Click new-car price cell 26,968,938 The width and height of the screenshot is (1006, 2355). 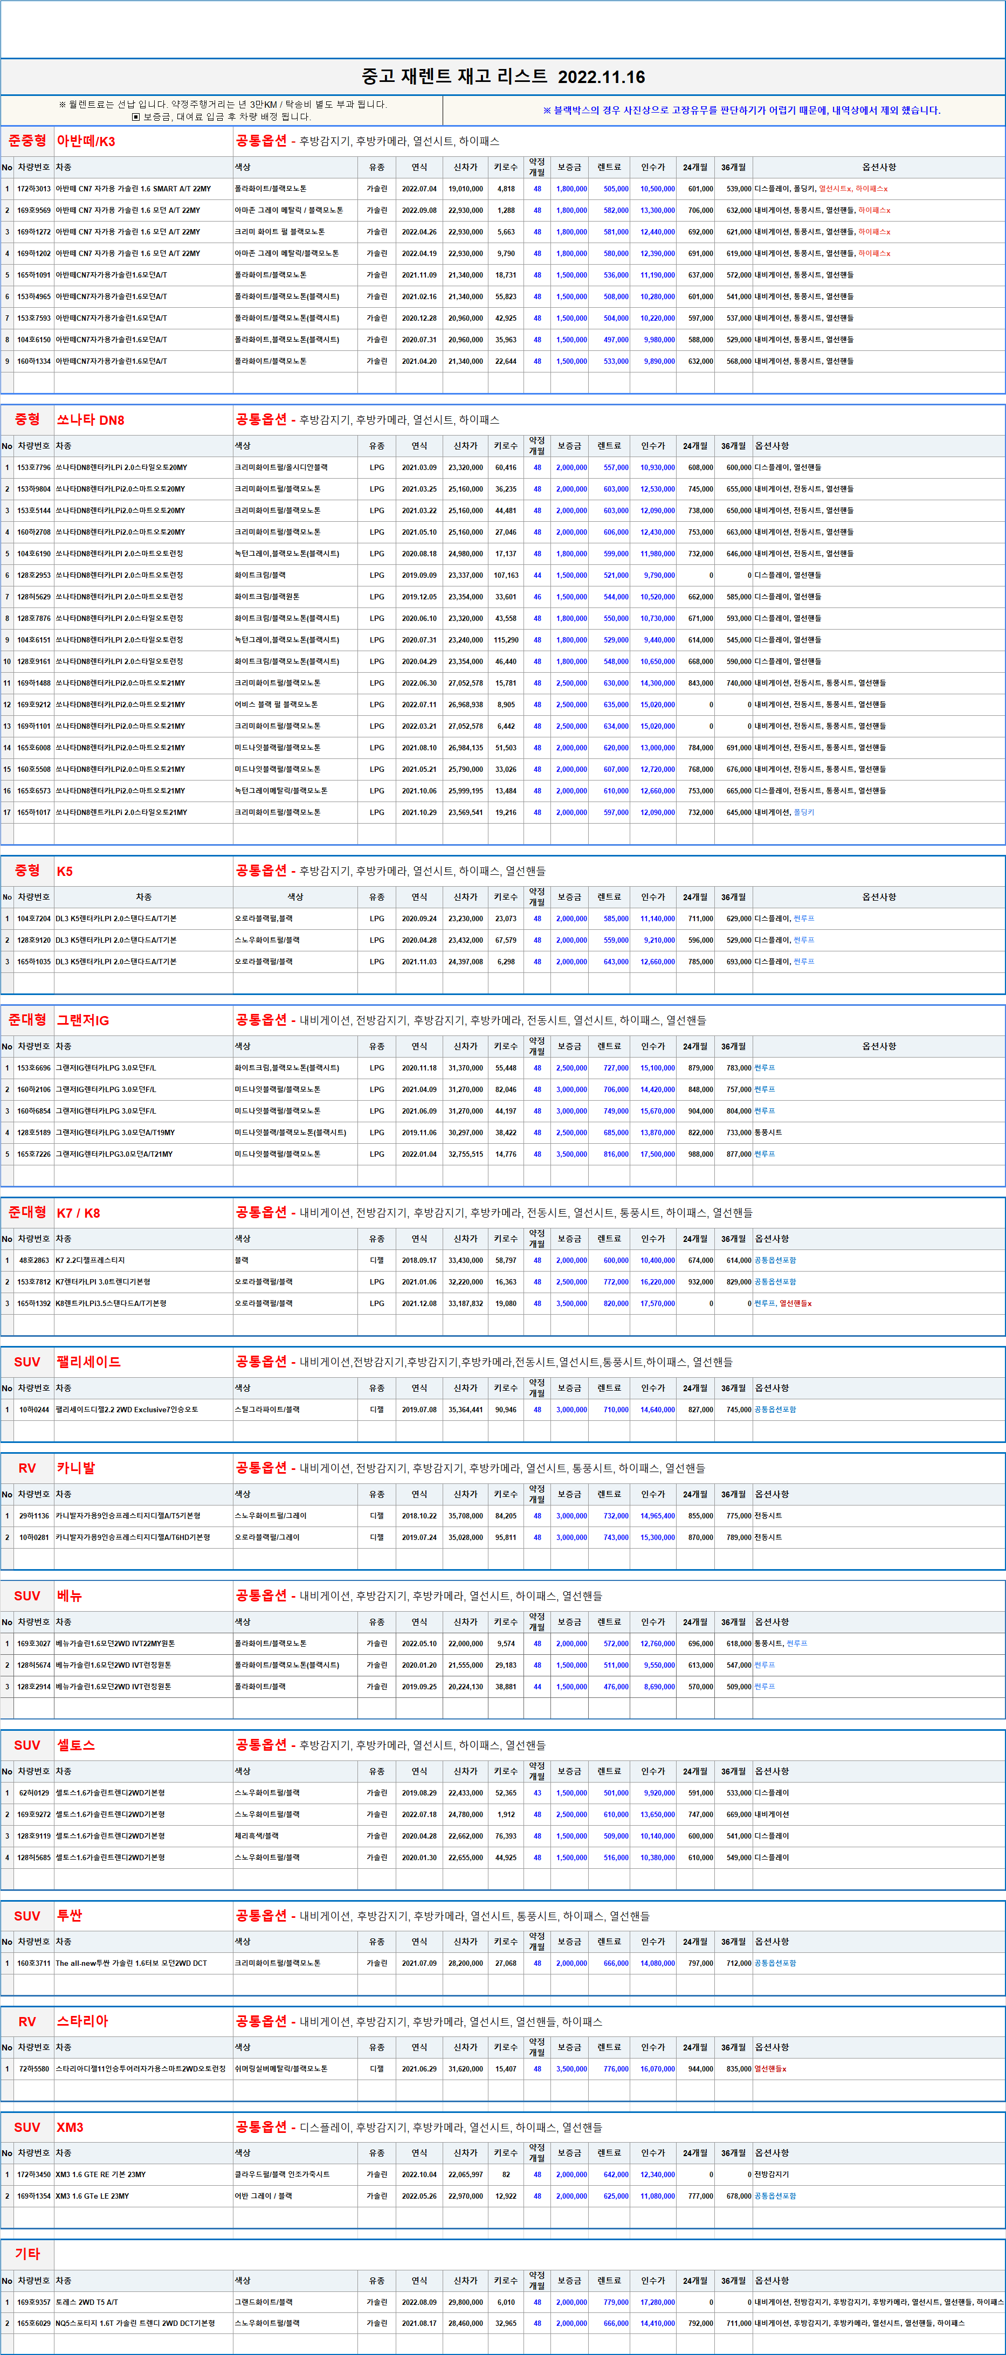click(465, 705)
